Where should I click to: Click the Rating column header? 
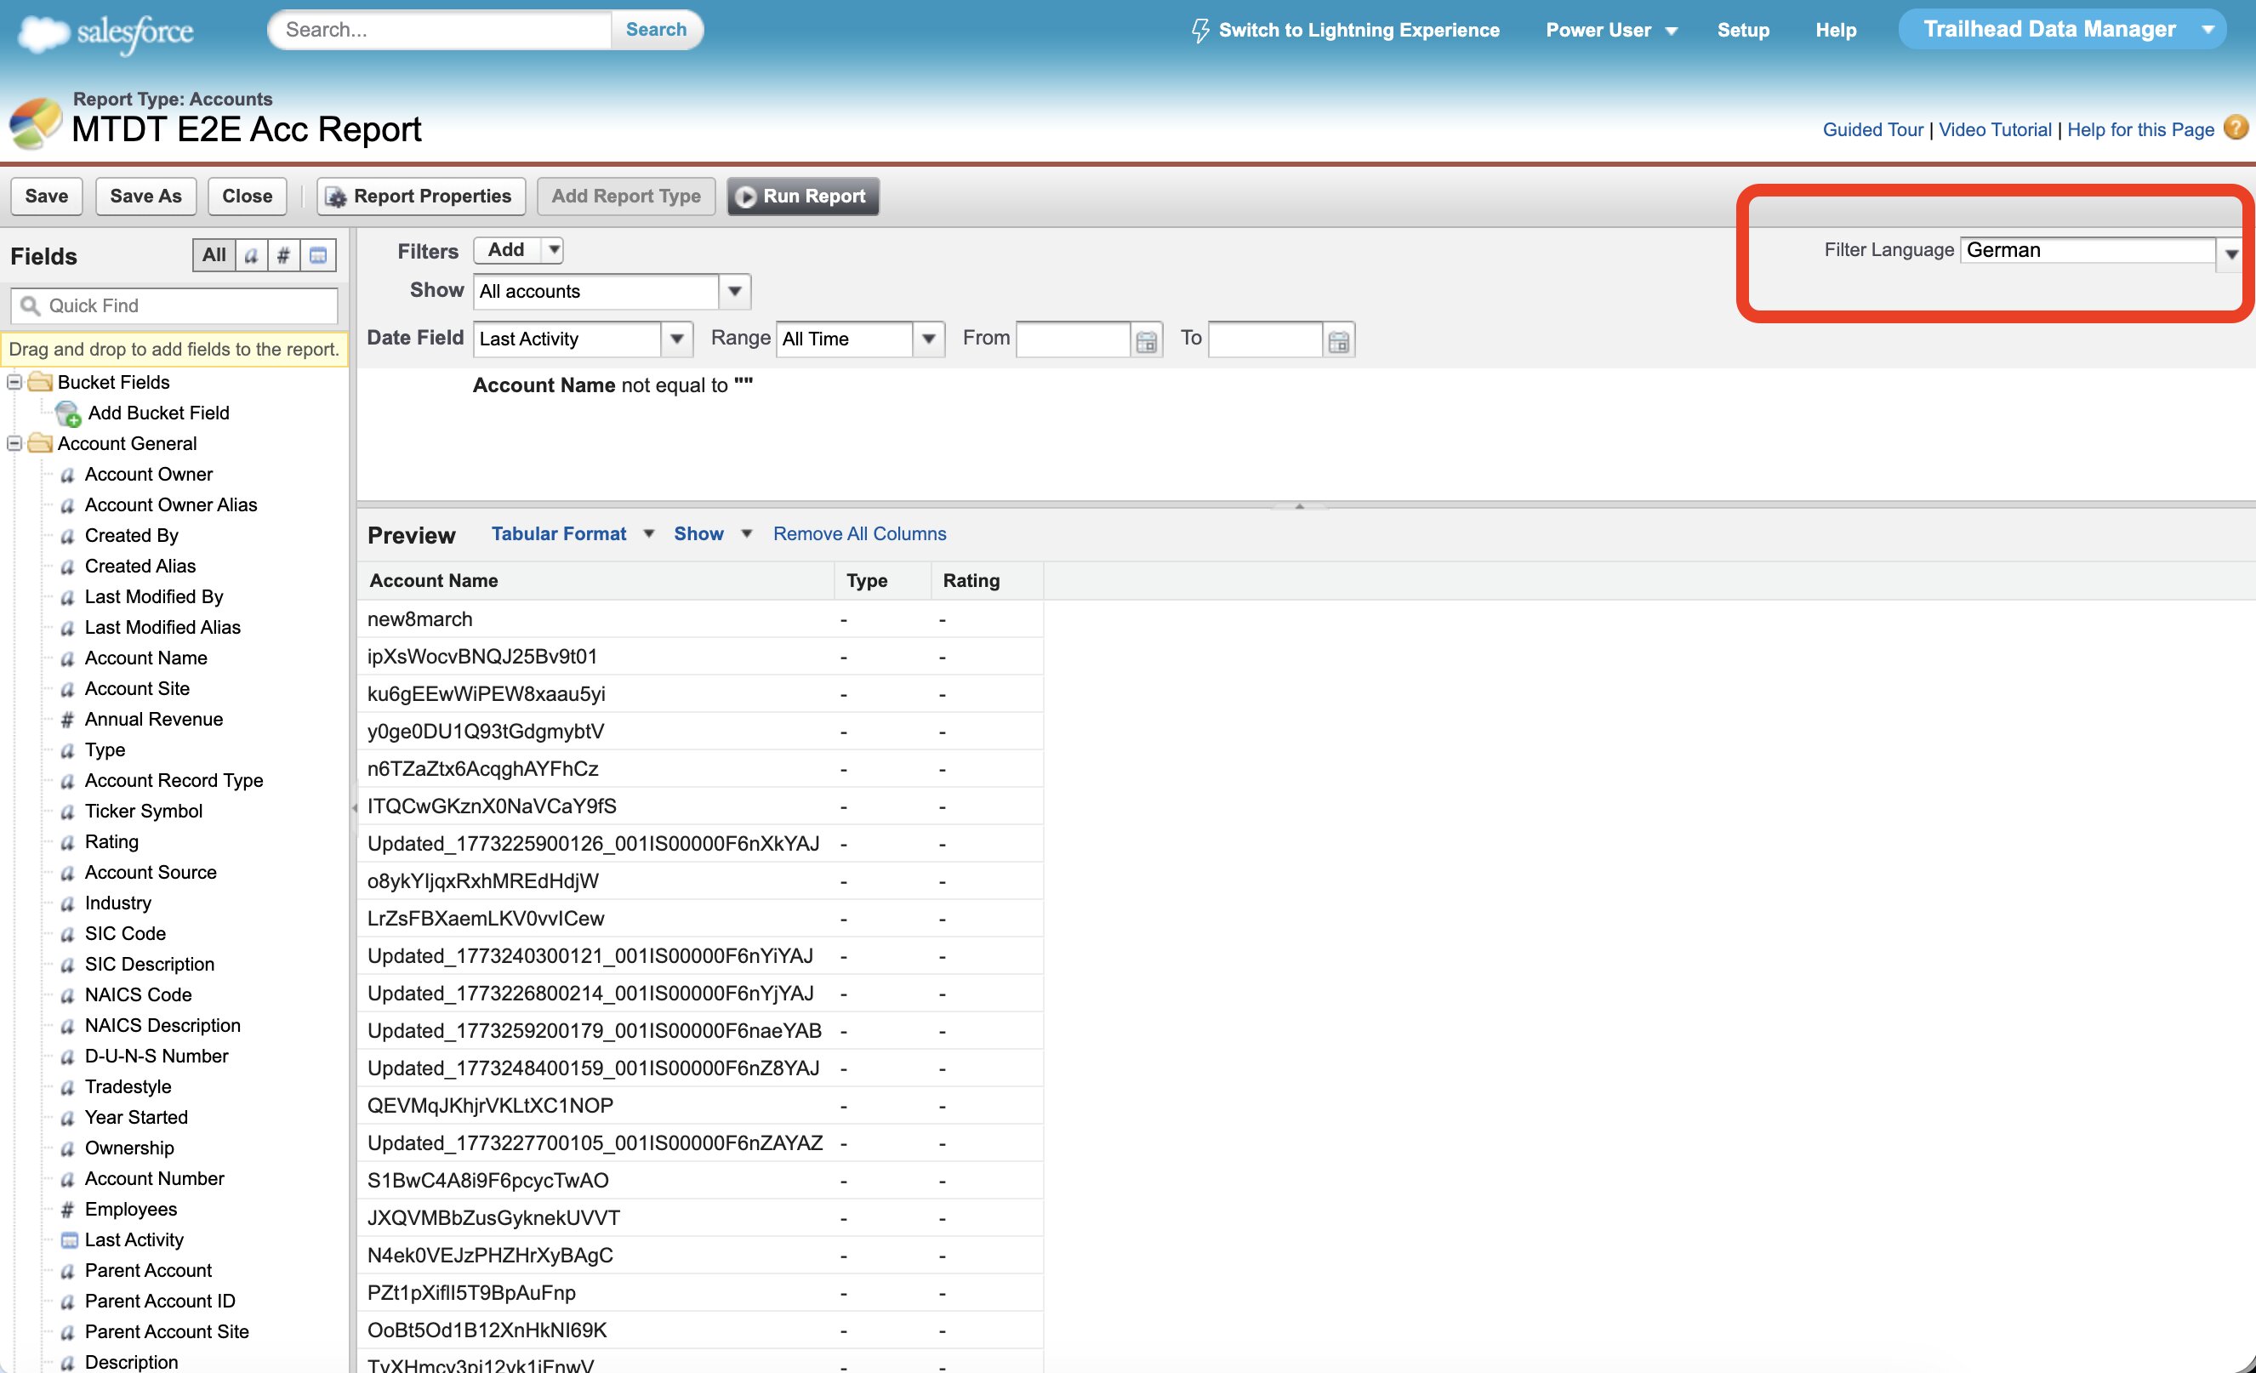pyautogui.click(x=988, y=580)
